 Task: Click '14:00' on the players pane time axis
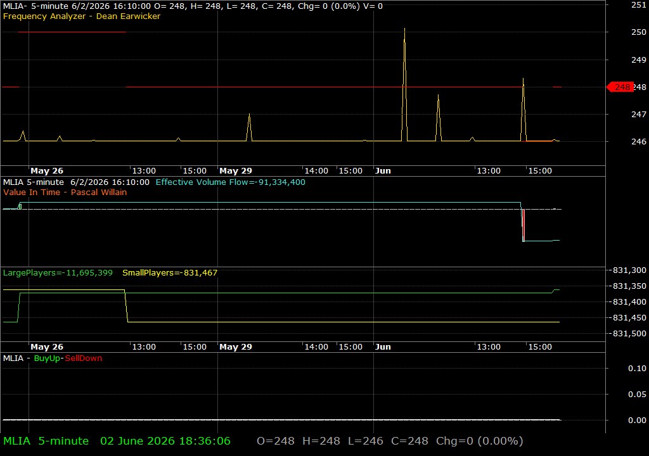pos(316,347)
